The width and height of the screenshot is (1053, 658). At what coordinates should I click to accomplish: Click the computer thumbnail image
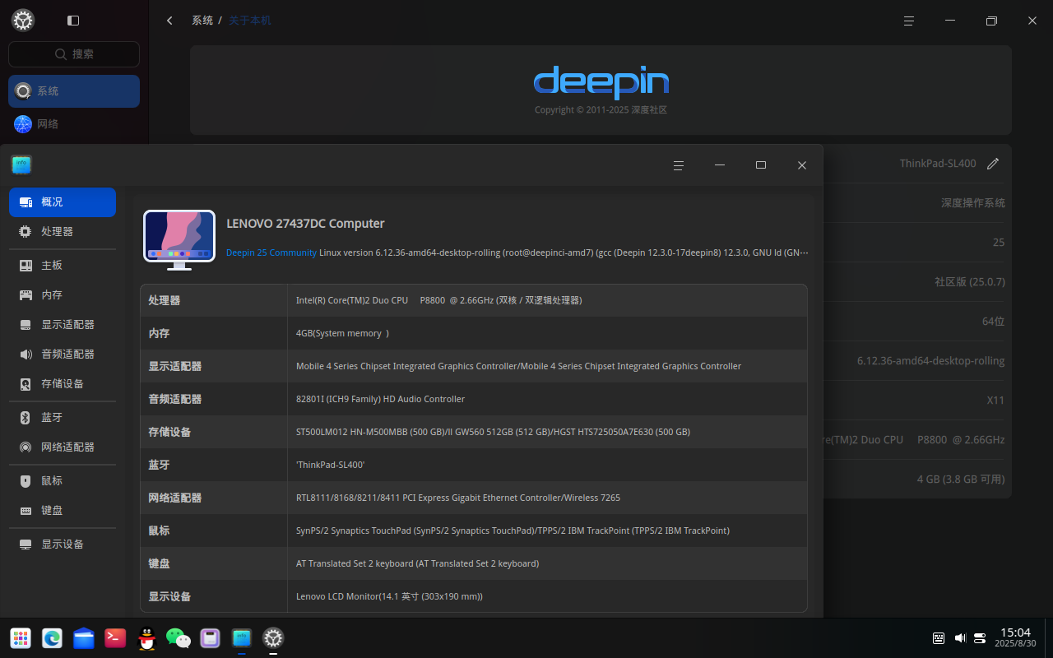[179, 240]
